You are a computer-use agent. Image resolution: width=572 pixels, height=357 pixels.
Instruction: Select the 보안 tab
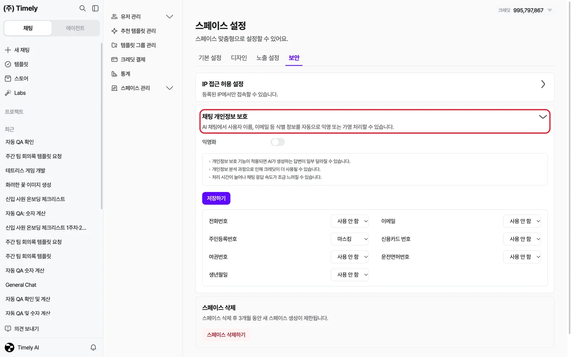[x=294, y=58]
